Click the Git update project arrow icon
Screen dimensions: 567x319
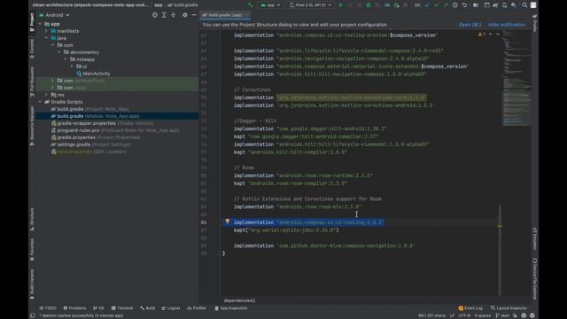[427, 5]
